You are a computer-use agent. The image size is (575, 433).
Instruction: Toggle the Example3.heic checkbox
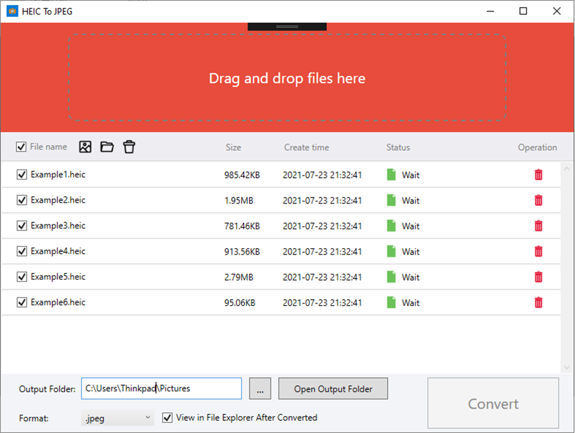pyautogui.click(x=22, y=226)
